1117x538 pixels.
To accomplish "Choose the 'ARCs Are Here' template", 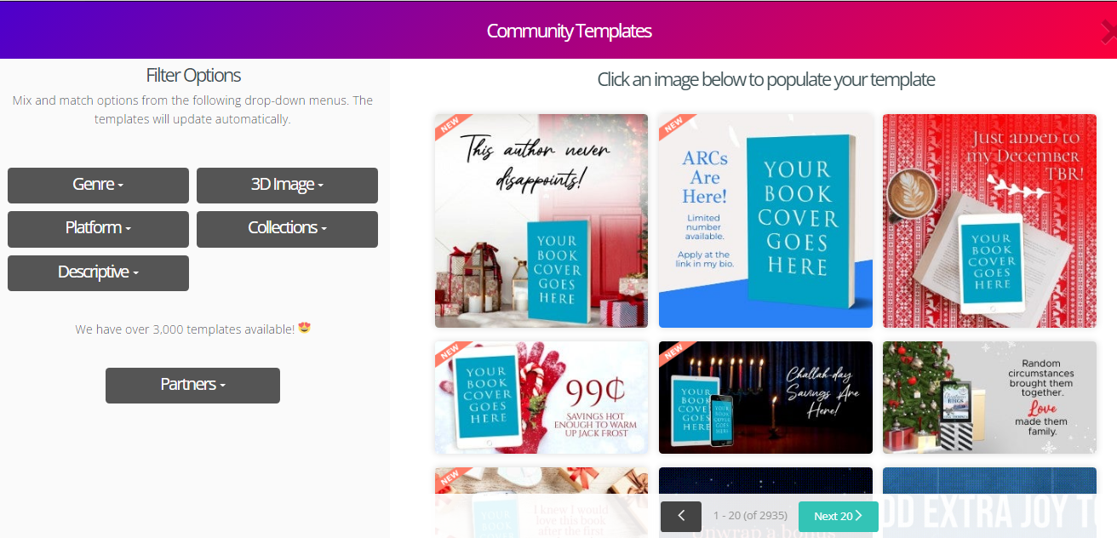I will [x=765, y=220].
